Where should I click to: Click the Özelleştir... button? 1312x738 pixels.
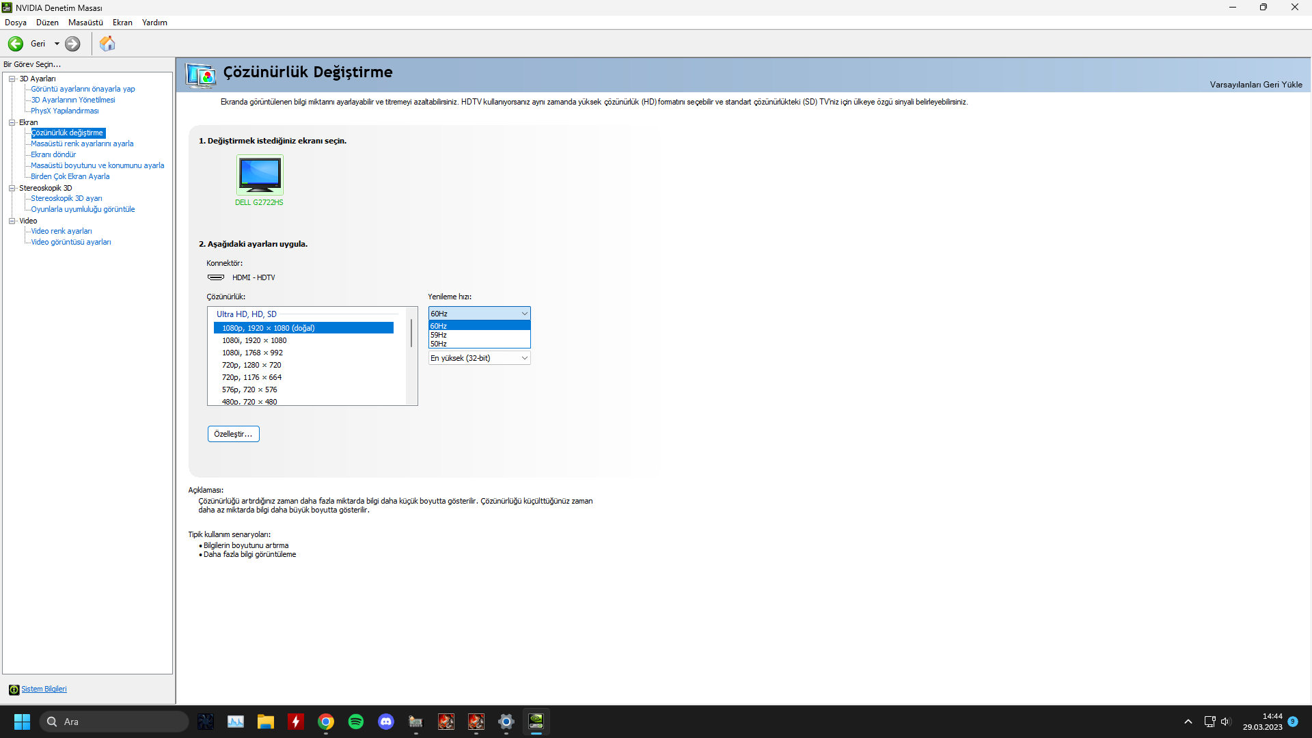[x=233, y=434]
